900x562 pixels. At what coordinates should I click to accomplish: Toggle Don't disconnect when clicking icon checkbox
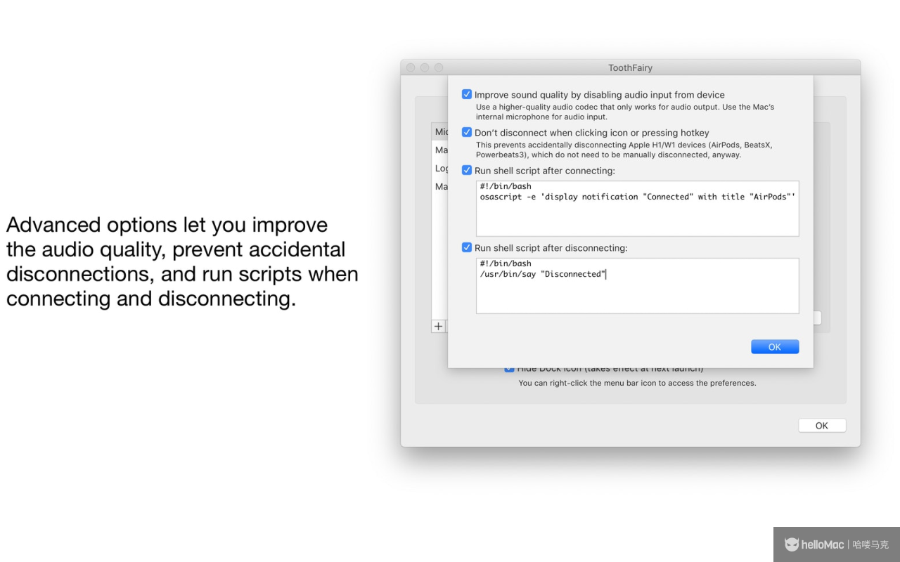[x=467, y=132]
